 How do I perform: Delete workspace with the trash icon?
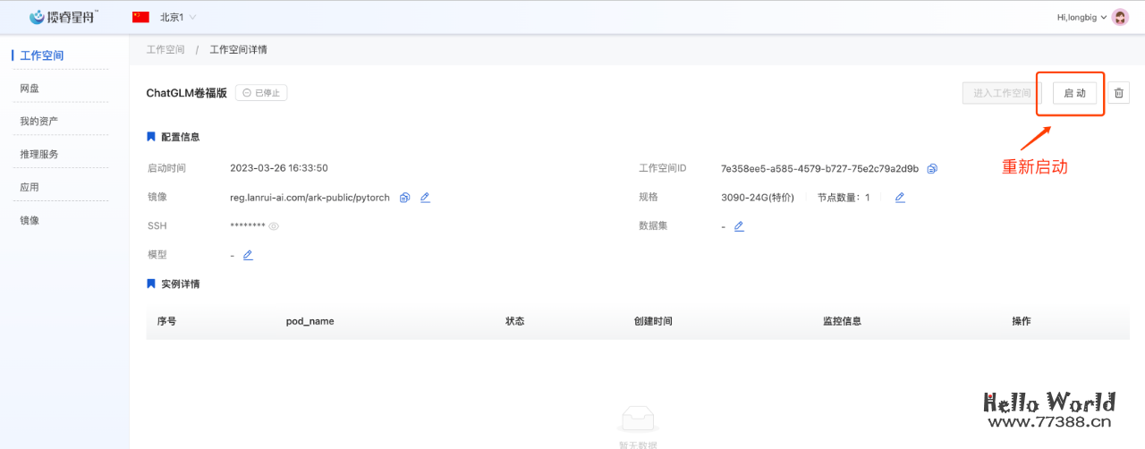point(1118,93)
